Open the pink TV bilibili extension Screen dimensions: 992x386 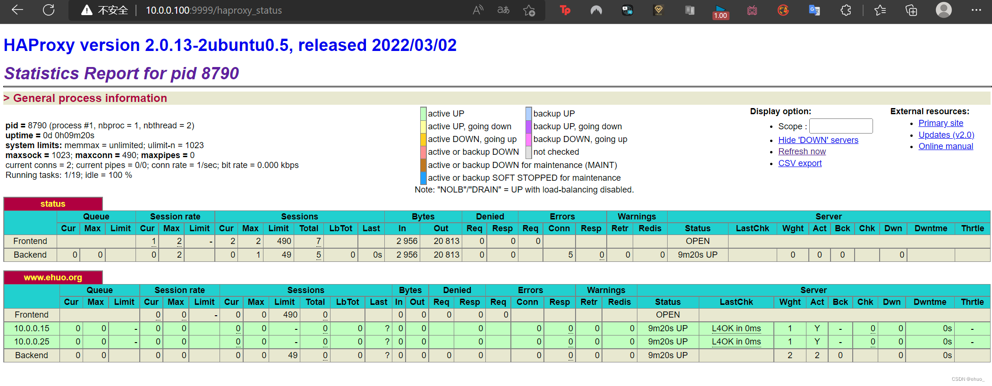click(x=752, y=10)
